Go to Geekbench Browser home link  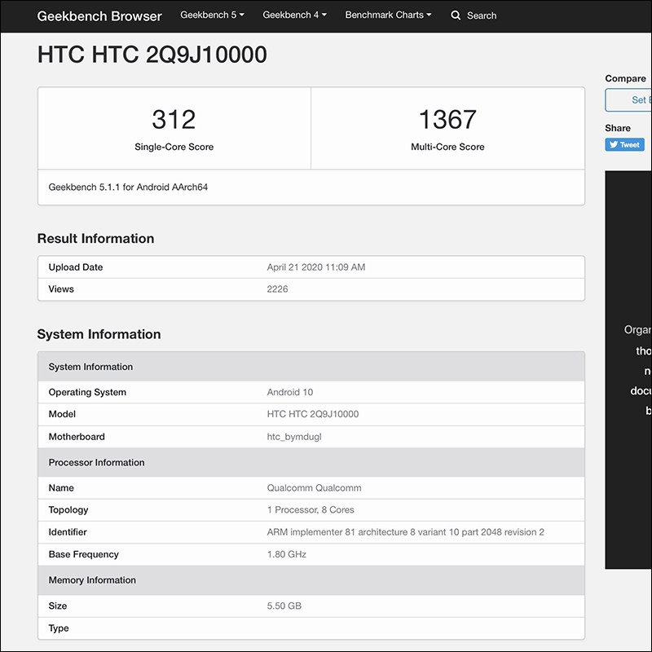99,15
